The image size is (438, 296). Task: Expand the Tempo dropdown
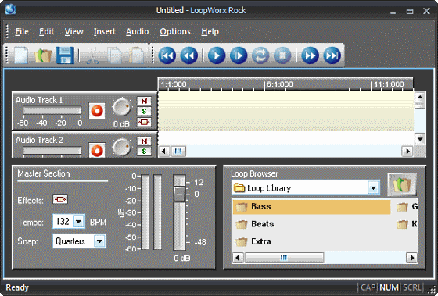click(78, 222)
